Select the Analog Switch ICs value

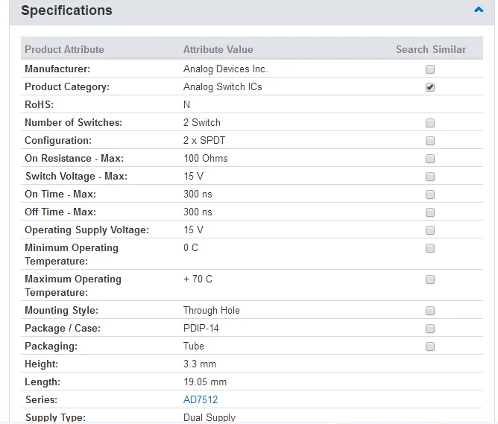pos(223,87)
